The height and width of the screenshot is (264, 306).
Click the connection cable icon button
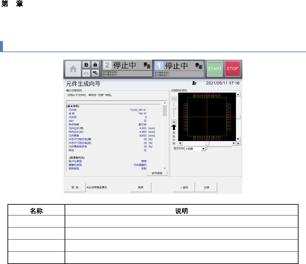coord(95,73)
